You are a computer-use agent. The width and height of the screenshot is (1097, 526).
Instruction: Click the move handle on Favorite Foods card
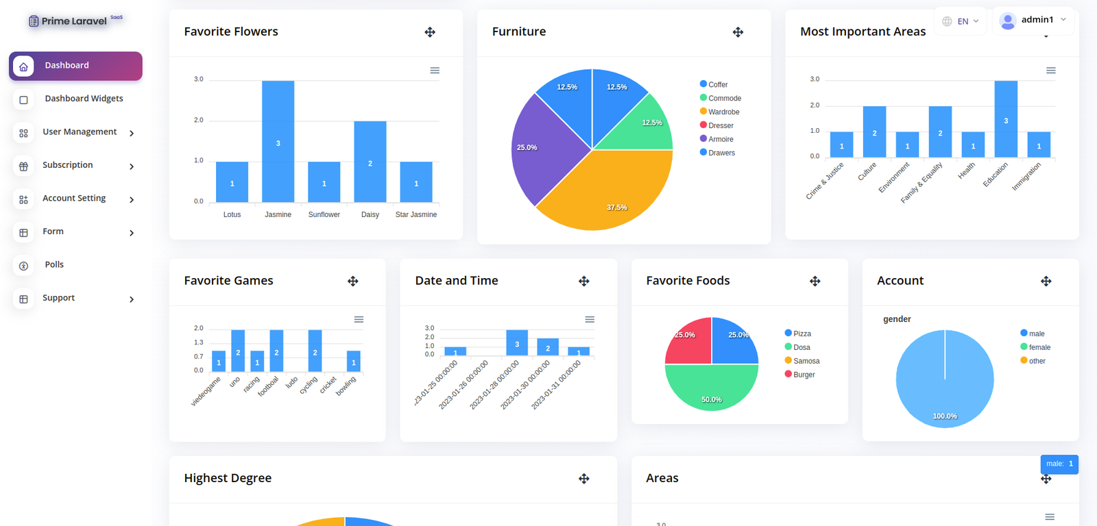pyautogui.click(x=815, y=281)
